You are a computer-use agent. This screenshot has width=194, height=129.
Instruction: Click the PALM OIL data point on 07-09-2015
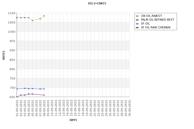coord(40,89)
